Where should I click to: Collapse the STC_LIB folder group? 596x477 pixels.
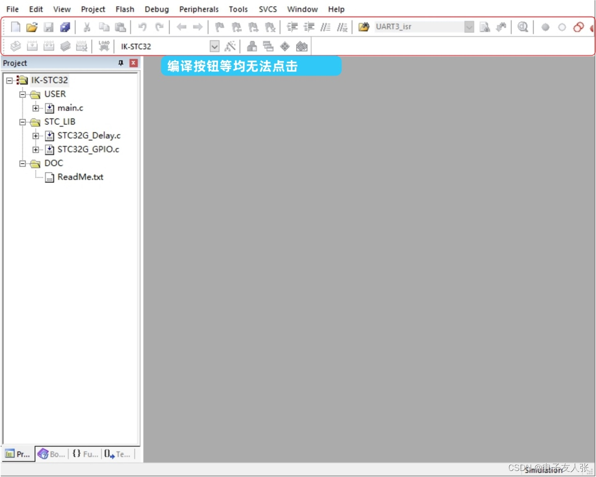(x=22, y=122)
